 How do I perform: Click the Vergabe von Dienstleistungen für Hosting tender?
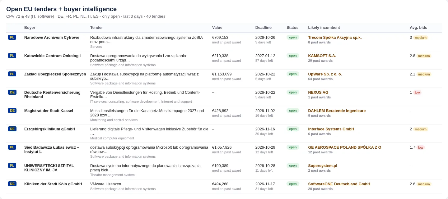145,95
